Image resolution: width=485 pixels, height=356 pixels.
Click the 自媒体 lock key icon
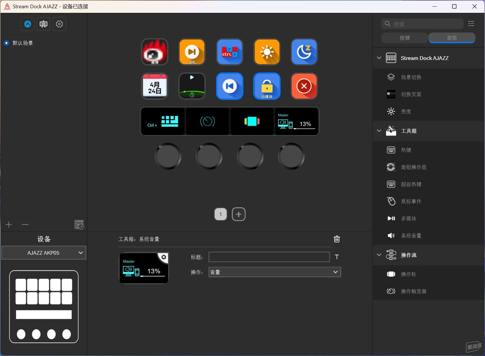[267, 86]
